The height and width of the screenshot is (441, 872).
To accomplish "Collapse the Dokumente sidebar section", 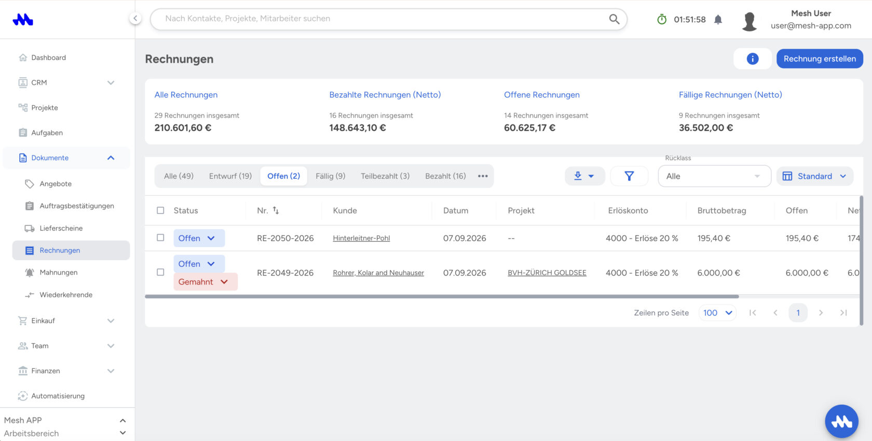I will (111, 158).
